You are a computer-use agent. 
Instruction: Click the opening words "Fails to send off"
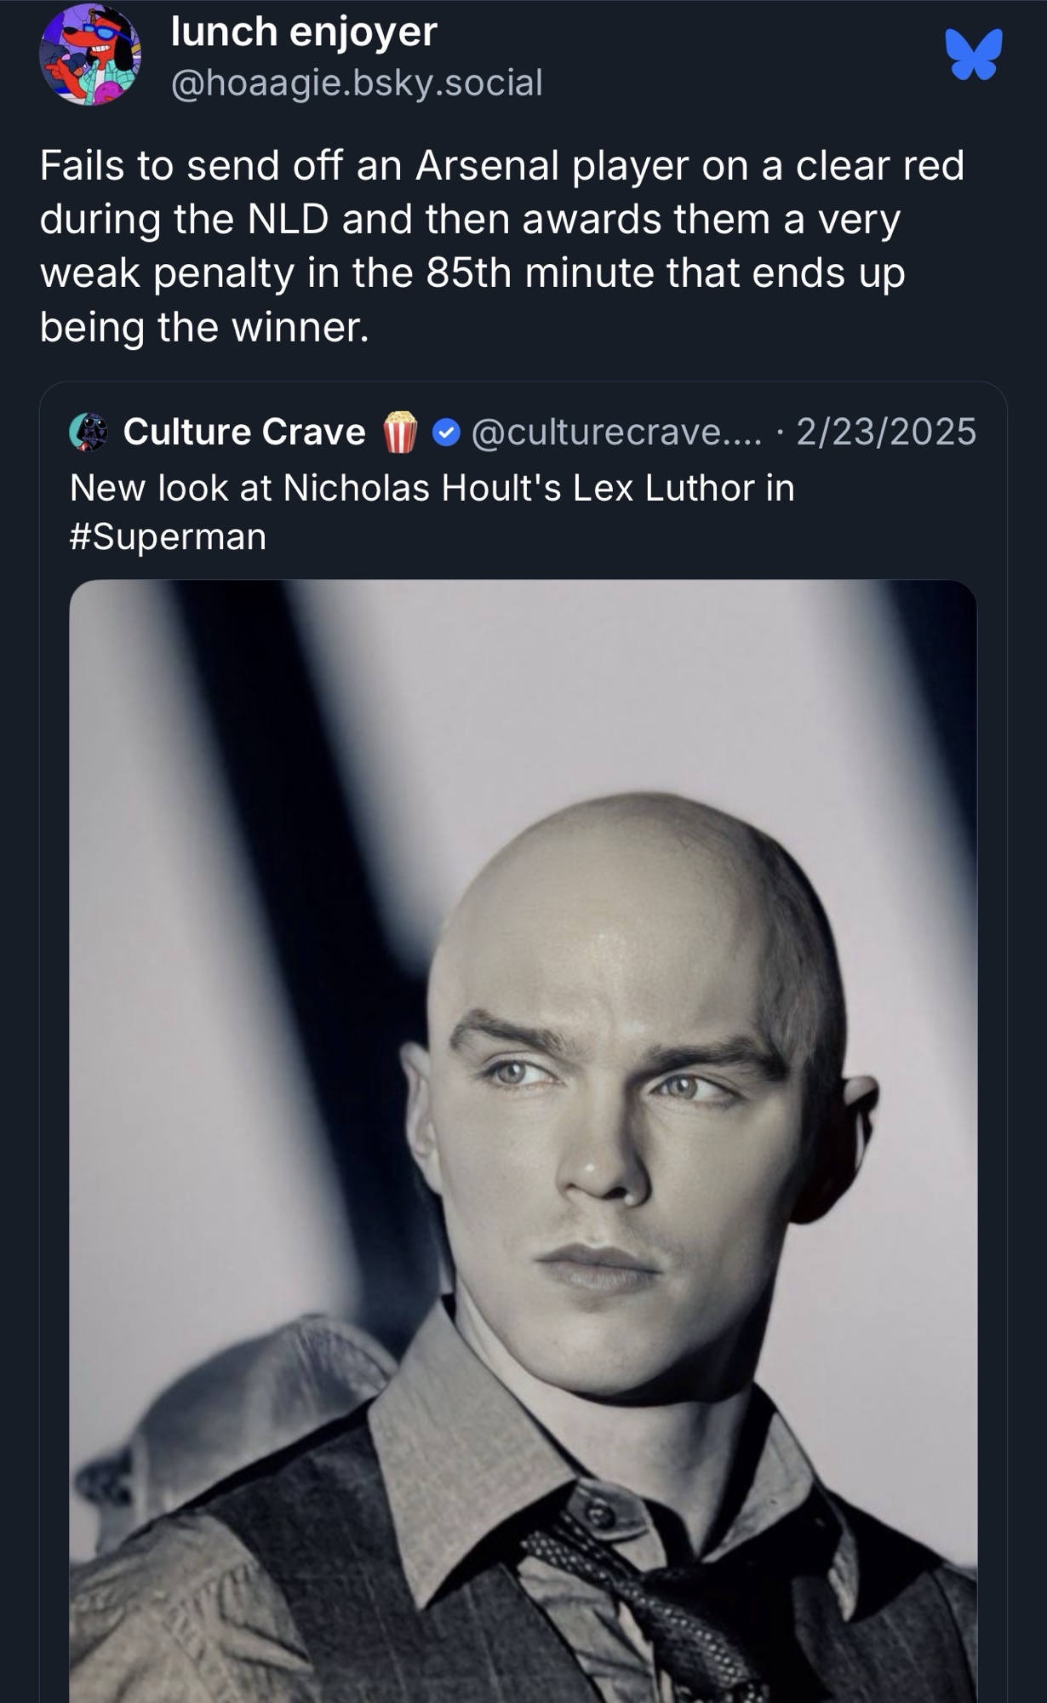pos(178,165)
